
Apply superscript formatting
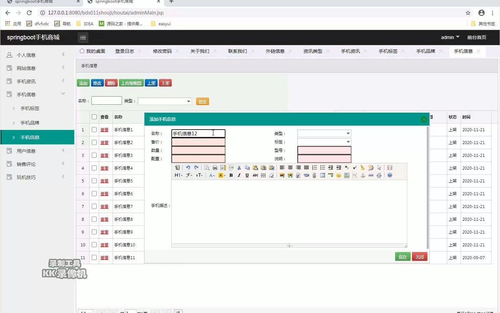tap(355, 168)
